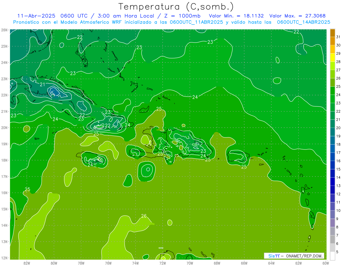Click longitude axis label "68W"
Screen dimensions: 346x267
click(x=217, y=263)
